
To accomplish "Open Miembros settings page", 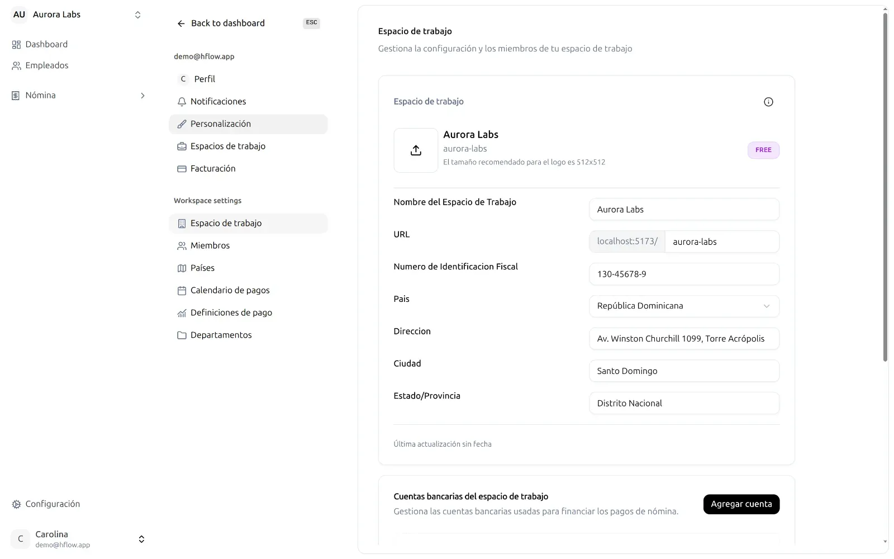I will pyautogui.click(x=248, y=246).
